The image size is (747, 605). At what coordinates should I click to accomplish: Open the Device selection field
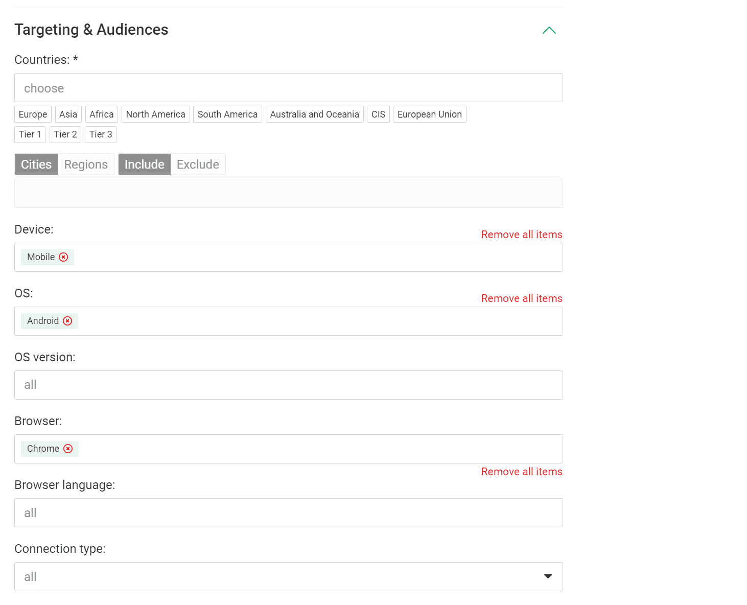coord(289,257)
